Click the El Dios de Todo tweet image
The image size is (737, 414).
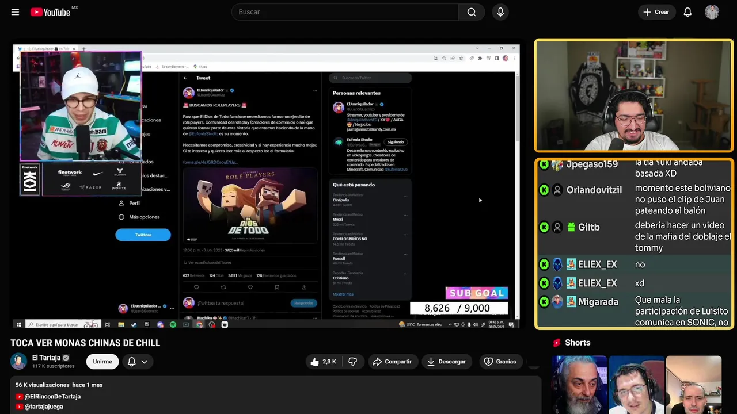(x=250, y=206)
